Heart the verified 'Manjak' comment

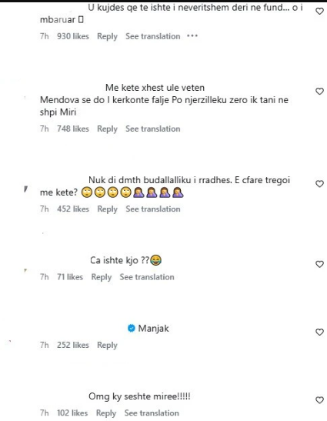tap(319, 332)
